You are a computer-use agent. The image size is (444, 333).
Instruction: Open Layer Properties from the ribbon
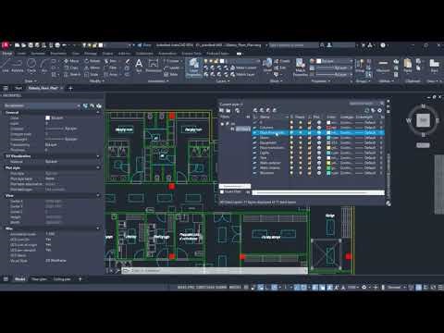coord(193,68)
